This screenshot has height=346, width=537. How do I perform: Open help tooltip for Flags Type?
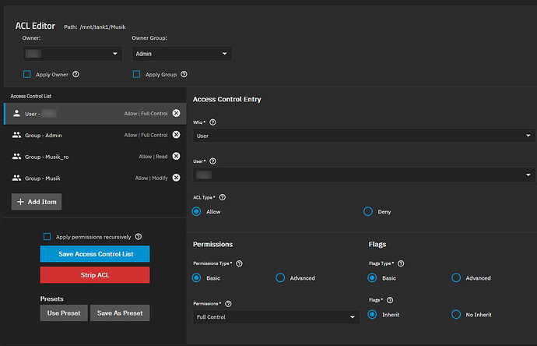coord(401,264)
